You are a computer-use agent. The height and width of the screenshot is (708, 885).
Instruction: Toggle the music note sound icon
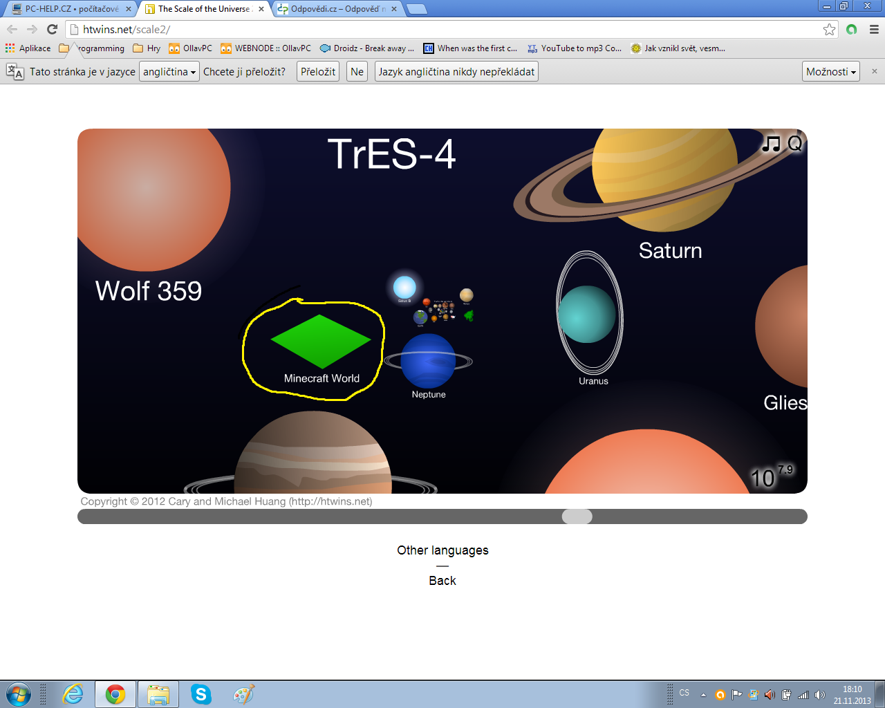[771, 144]
